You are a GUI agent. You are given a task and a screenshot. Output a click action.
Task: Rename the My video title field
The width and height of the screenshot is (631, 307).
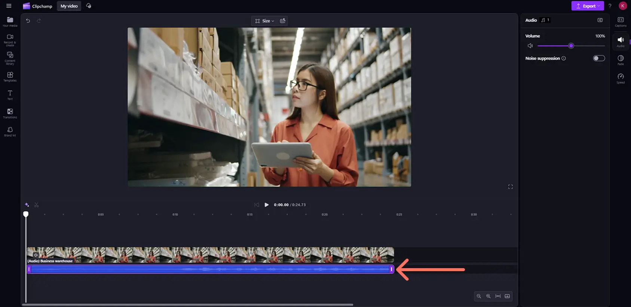pos(69,6)
